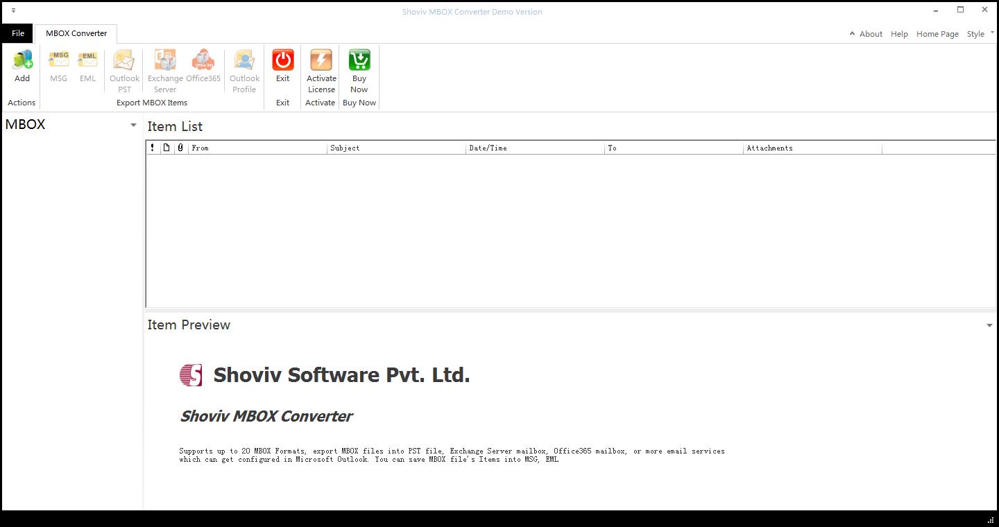Click the document type column header icon
This screenshot has height=527, width=999.
pos(166,148)
